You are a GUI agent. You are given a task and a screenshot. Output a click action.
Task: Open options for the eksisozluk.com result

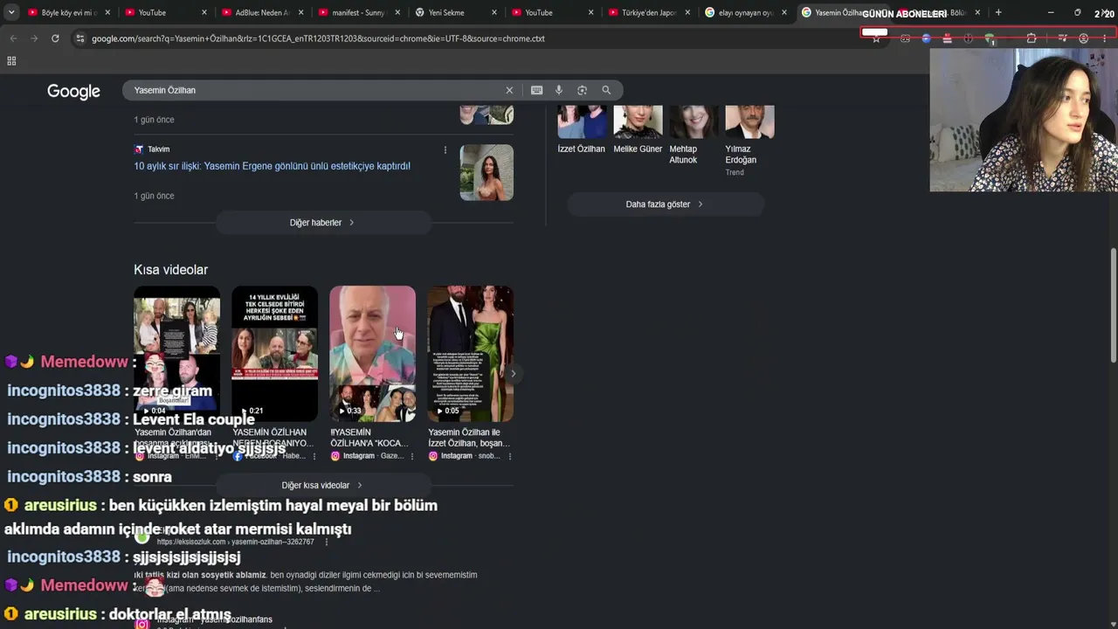click(327, 542)
